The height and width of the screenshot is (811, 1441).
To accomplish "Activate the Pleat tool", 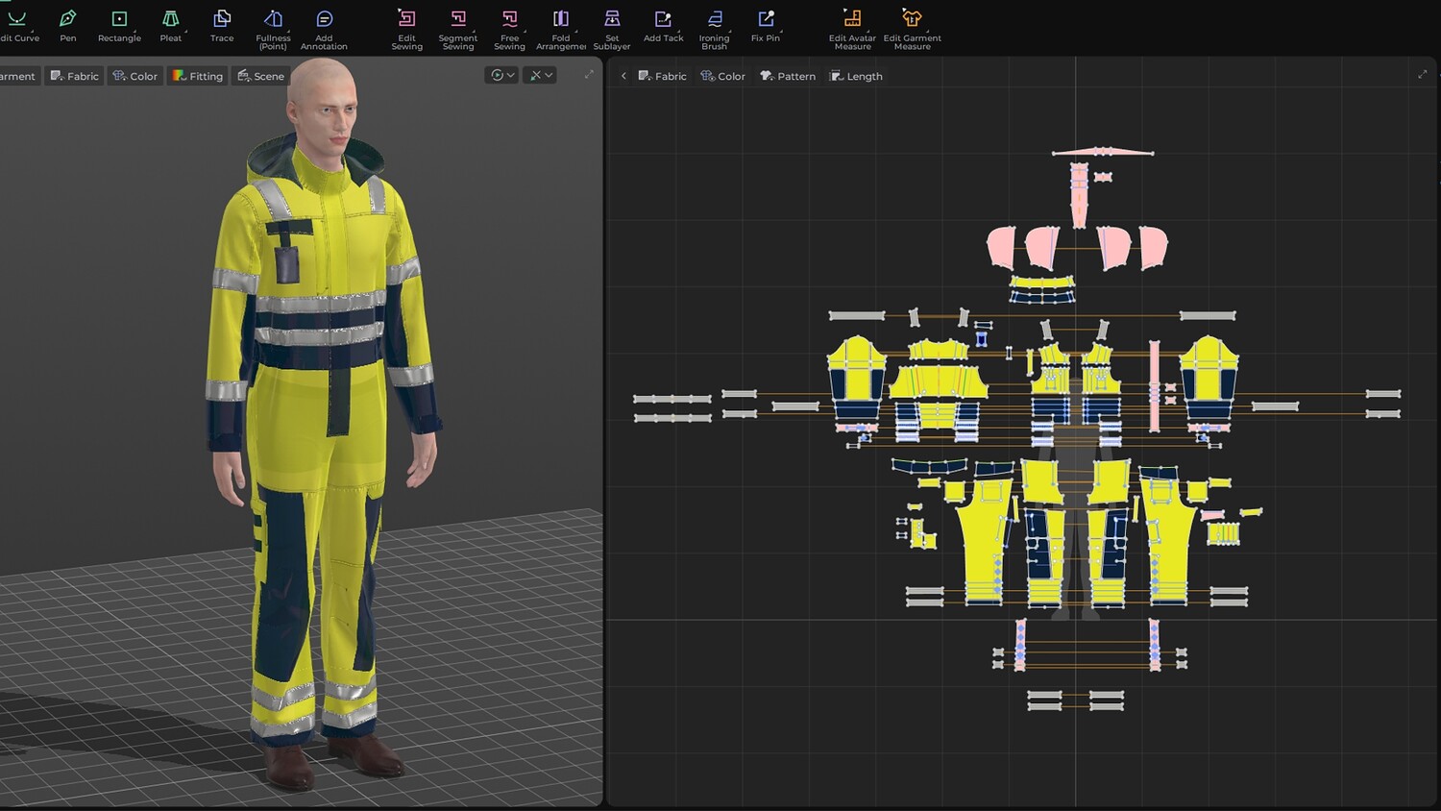I will point(171,26).
